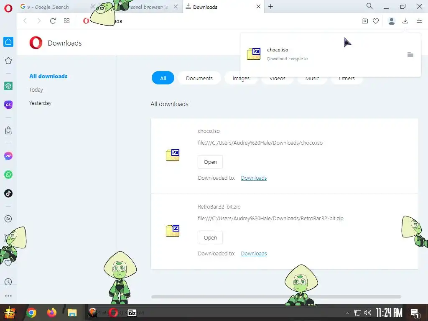Show hidden system tray icons
The height and width of the screenshot is (321, 428).
point(347,313)
